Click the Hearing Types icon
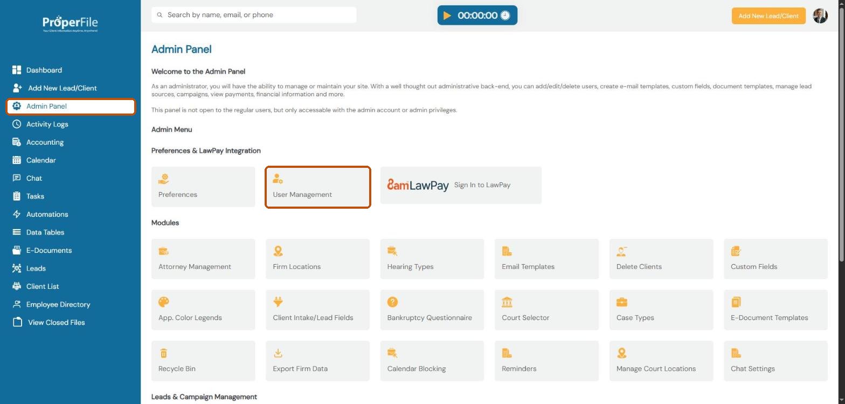This screenshot has width=845, height=404. [392, 251]
